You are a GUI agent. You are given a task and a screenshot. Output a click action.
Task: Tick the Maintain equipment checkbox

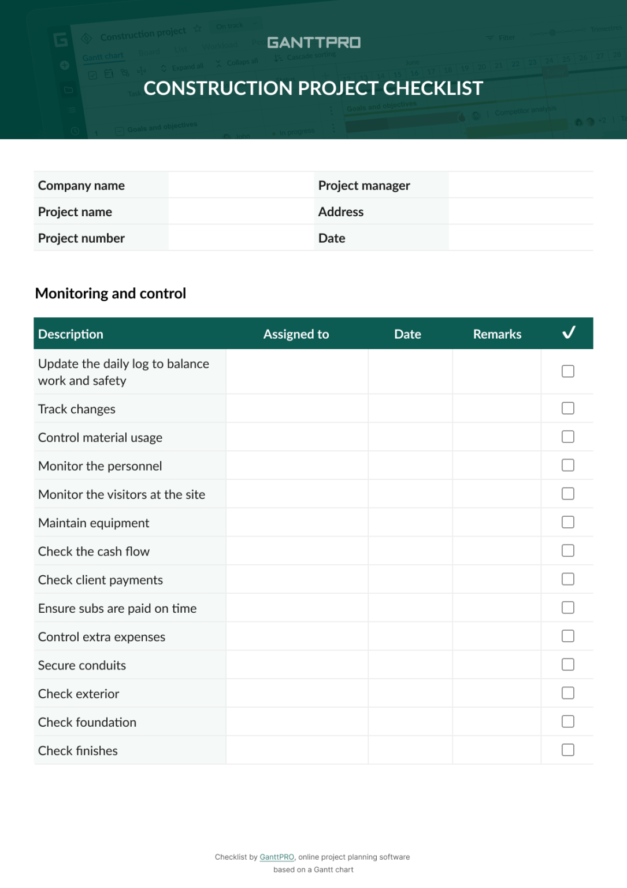point(567,521)
